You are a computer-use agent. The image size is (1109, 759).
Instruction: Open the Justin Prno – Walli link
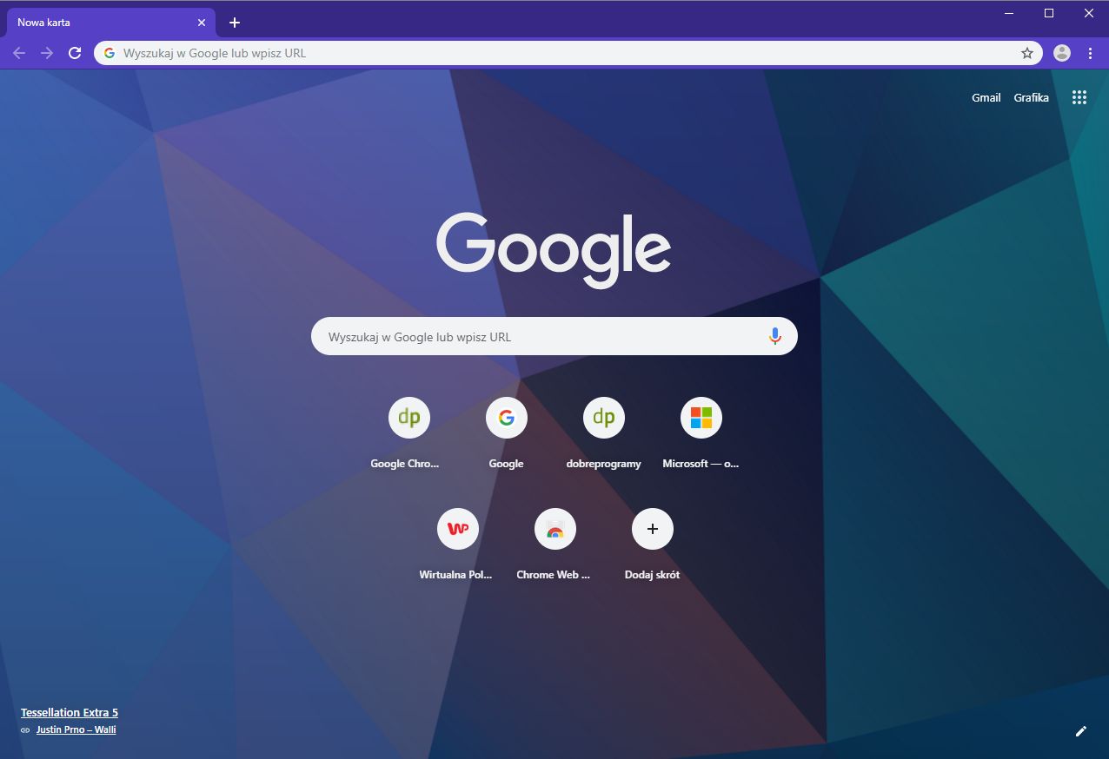tap(76, 729)
